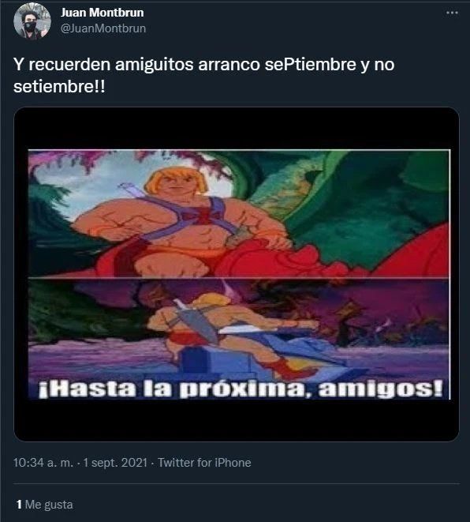The height and width of the screenshot is (522, 470).
Task: Click the word 'sePtiembre' in the tweet
Action: pyautogui.click(x=311, y=65)
